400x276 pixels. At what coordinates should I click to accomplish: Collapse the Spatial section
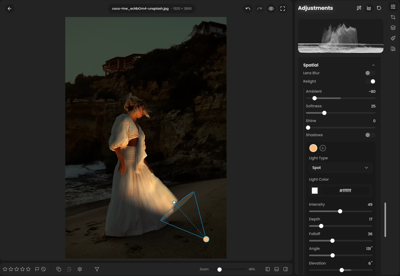373,65
